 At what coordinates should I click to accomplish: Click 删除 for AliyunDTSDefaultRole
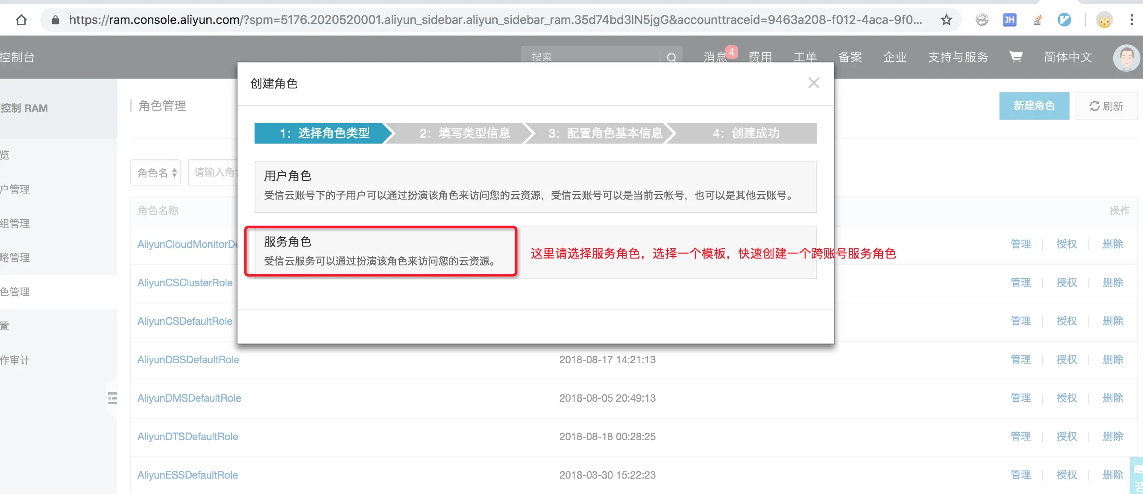(x=1112, y=436)
